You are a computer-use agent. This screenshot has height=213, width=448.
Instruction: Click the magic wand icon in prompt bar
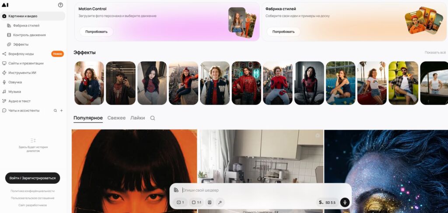tap(220, 203)
